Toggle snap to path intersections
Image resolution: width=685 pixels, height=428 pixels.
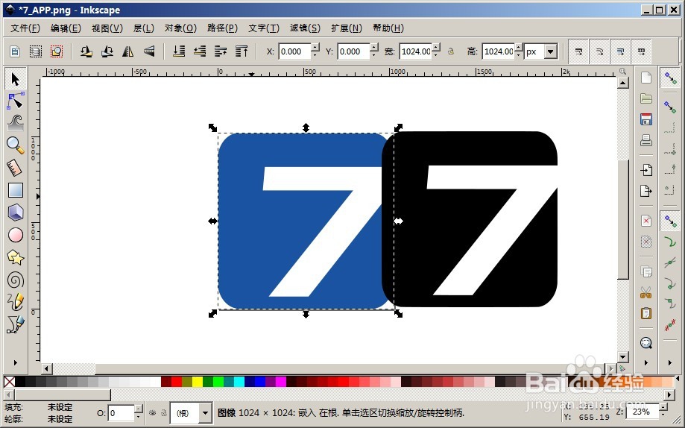pos(669,262)
